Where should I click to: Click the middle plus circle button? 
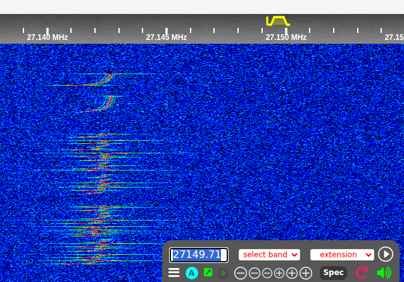292,273
